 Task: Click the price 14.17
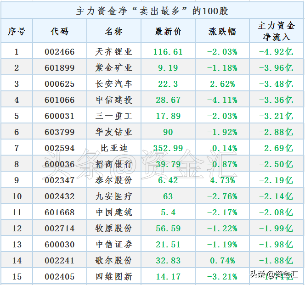(168, 277)
